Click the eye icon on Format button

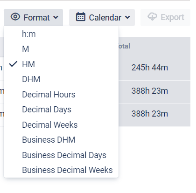click(x=15, y=17)
